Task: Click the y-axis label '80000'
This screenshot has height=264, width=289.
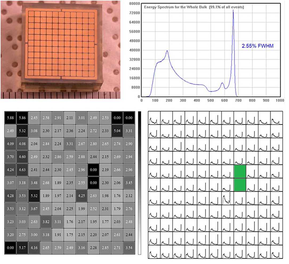Action: tap(135, 3)
